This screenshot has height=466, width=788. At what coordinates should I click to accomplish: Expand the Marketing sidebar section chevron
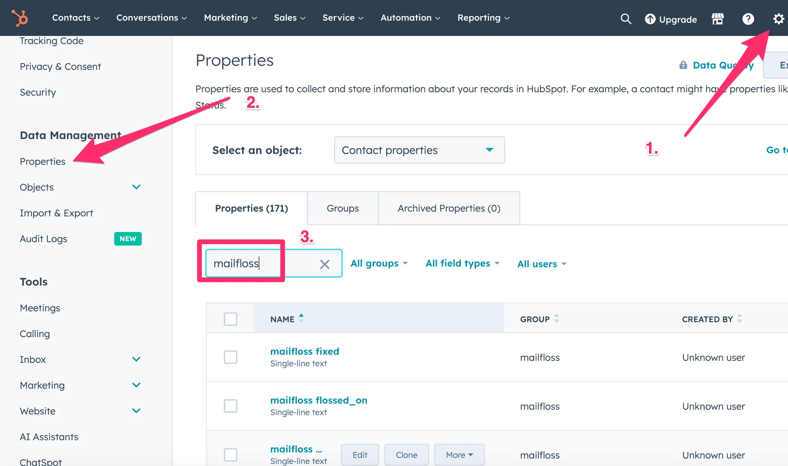[136, 385]
